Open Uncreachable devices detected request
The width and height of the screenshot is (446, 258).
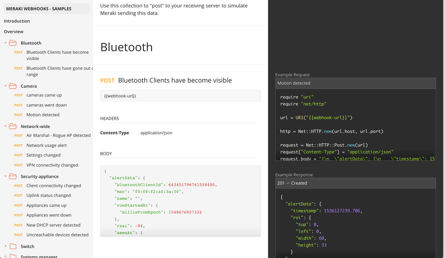pyautogui.click(x=58, y=235)
